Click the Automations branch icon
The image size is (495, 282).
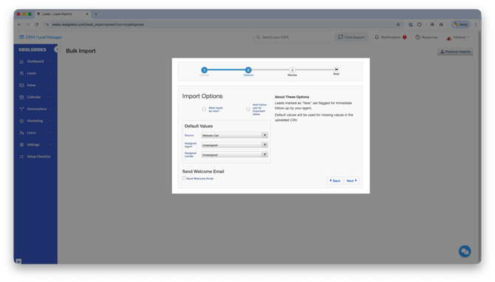[21, 109]
